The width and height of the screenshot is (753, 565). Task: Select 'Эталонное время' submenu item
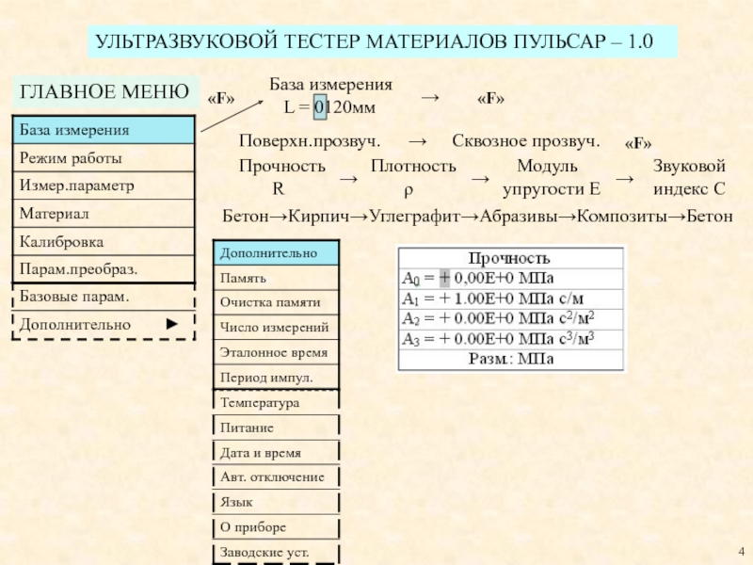(x=277, y=353)
